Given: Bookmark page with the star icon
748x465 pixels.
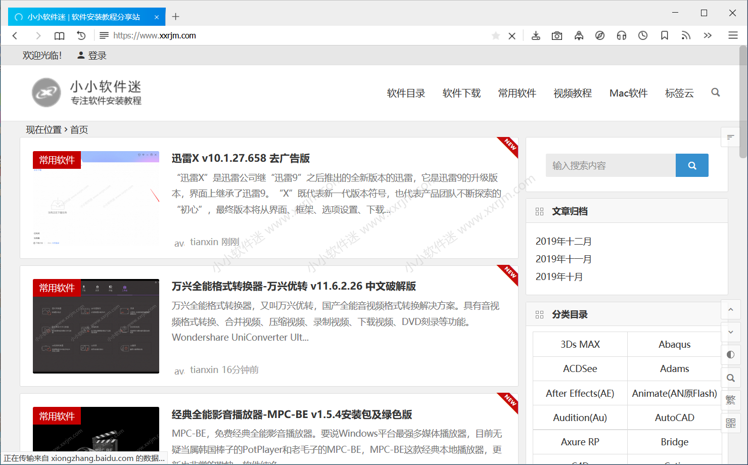Looking at the screenshot, I should click(496, 35).
